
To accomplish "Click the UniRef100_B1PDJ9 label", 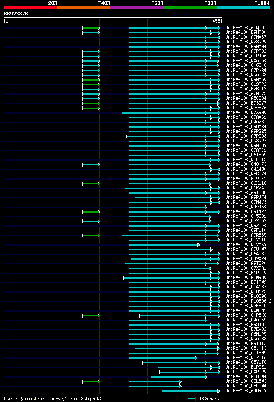I will 246,273.
